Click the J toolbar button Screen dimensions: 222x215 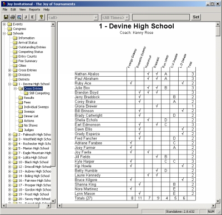click(26, 17)
